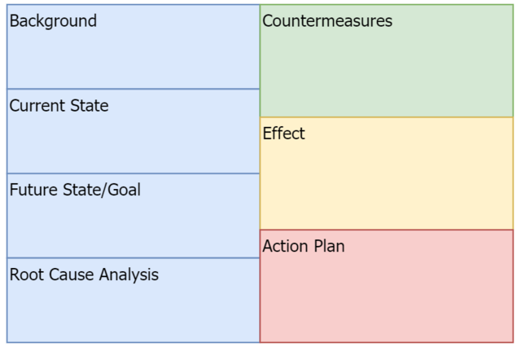Click inside the red Action Plan box
The height and width of the screenshot is (347, 521).
pyautogui.click(x=387, y=297)
